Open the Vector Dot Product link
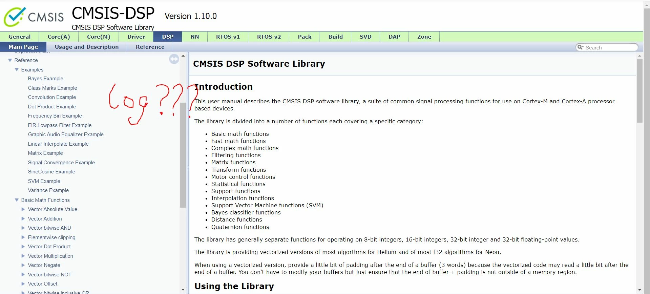 point(49,247)
